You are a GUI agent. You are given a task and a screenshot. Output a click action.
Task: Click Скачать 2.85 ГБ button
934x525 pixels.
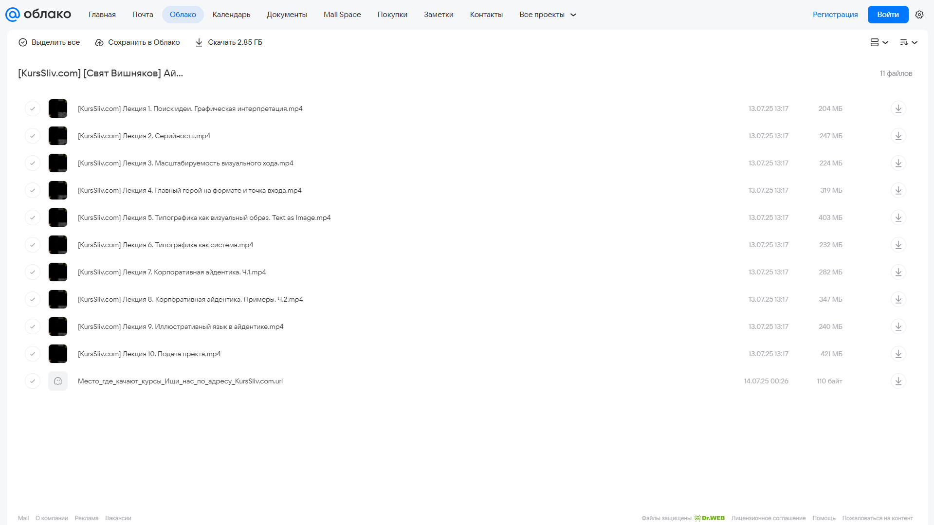click(x=229, y=42)
